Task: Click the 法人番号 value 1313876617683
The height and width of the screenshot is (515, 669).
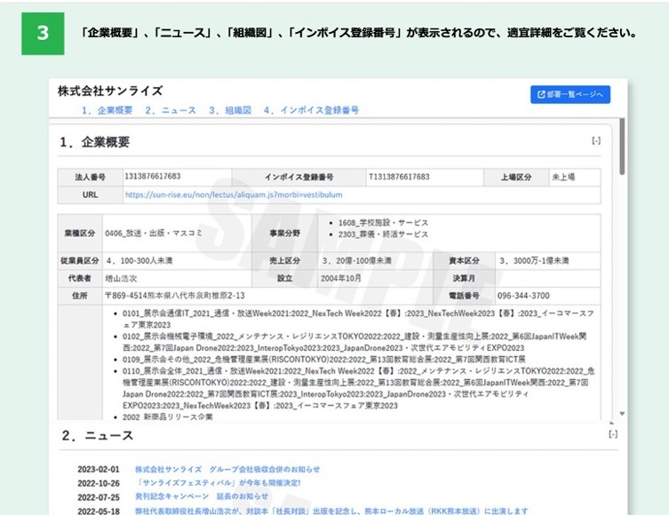Action: (153, 177)
